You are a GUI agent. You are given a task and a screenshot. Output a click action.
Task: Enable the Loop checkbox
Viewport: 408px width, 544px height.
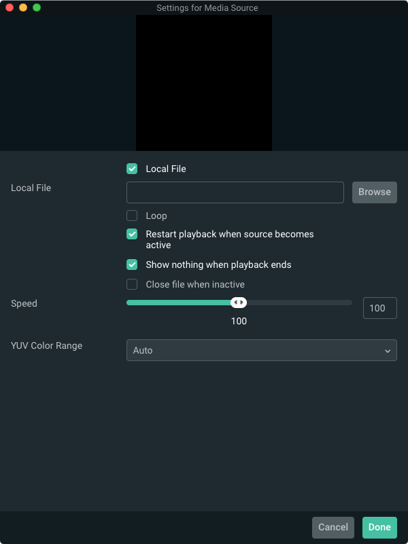click(x=132, y=216)
